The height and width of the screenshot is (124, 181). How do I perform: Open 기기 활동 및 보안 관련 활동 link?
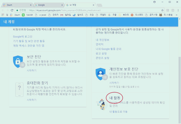29,41
